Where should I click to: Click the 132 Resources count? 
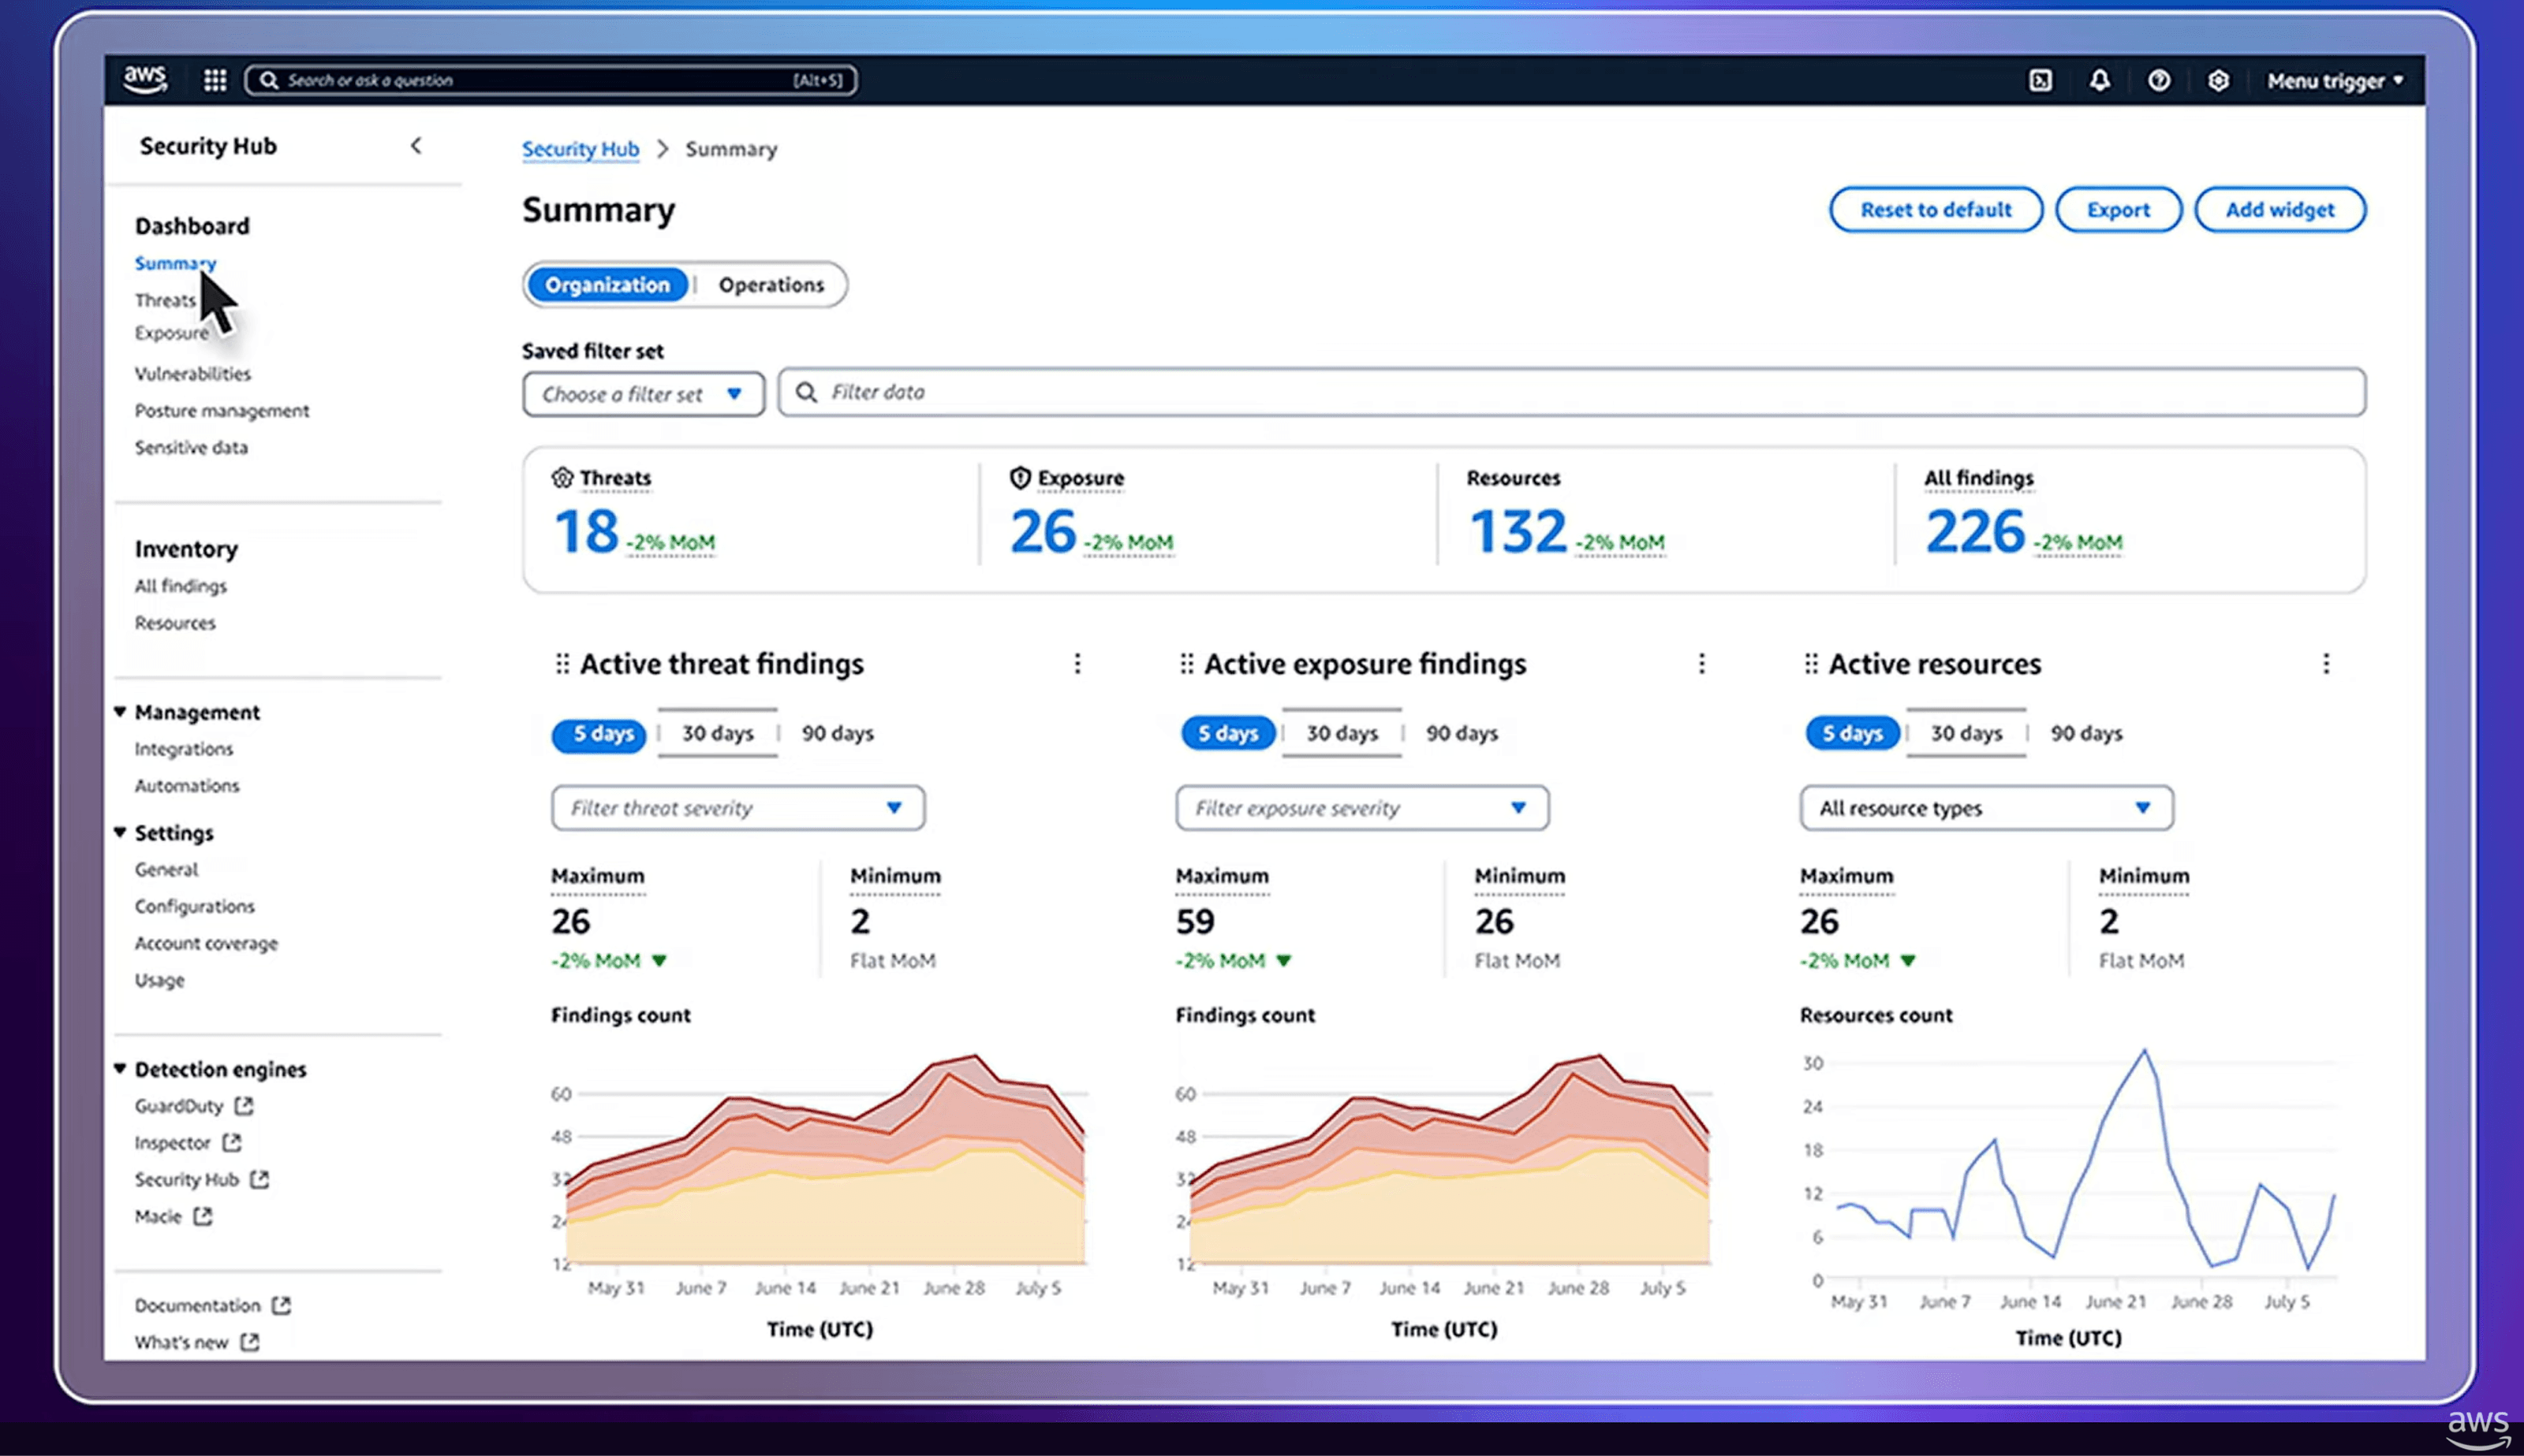pos(1517,531)
